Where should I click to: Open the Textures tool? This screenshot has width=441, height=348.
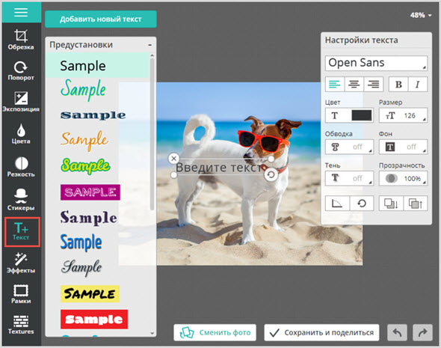point(21,325)
